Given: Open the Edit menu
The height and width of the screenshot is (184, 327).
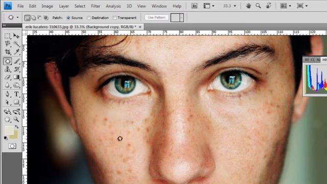Looking at the screenshot, I should 33,6.
